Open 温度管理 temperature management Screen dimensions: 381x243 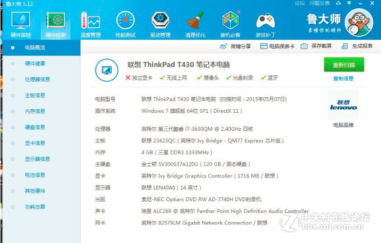point(90,25)
